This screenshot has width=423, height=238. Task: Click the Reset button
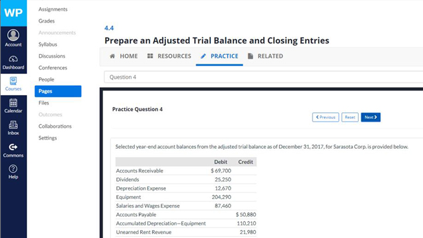pyautogui.click(x=350, y=118)
